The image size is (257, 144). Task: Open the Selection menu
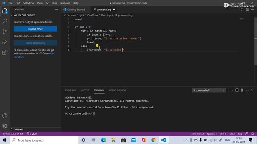(x=29, y=3)
